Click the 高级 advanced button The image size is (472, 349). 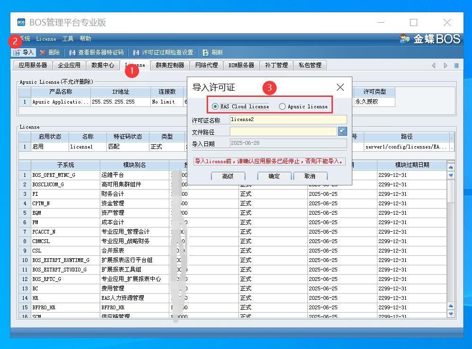pos(228,176)
